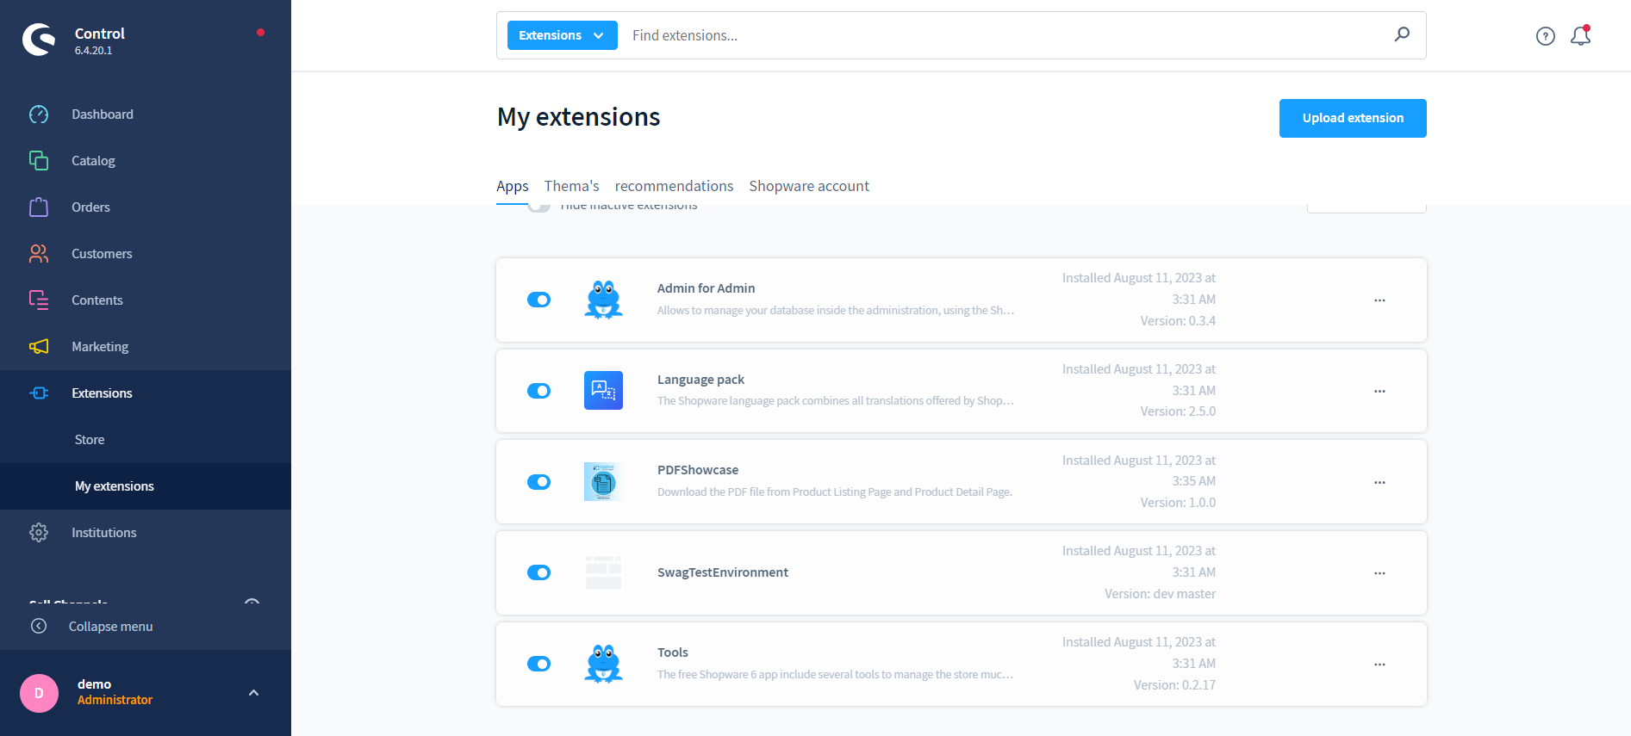Image resolution: width=1631 pixels, height=736 pixels.
Task: Click the Admin for Admin title
Action: [706, 288]
